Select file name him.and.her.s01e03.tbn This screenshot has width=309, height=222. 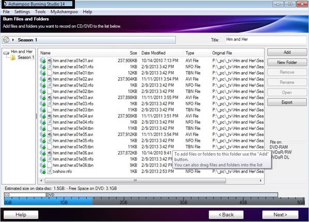tap(73, 110)
